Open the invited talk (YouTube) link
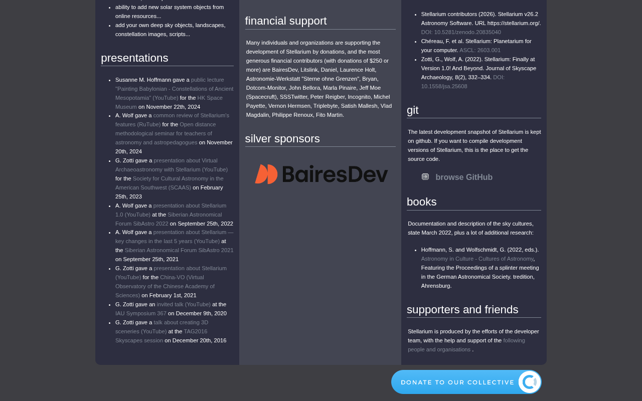Viewport: 642px width, 401px height. pyautogui.click(x=184, y=304)
